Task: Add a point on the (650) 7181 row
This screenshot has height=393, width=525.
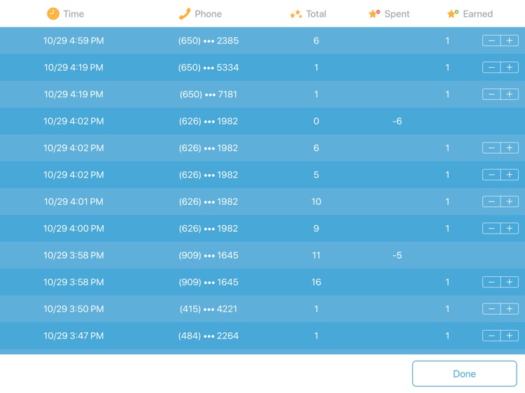Action: coord(510,94)
